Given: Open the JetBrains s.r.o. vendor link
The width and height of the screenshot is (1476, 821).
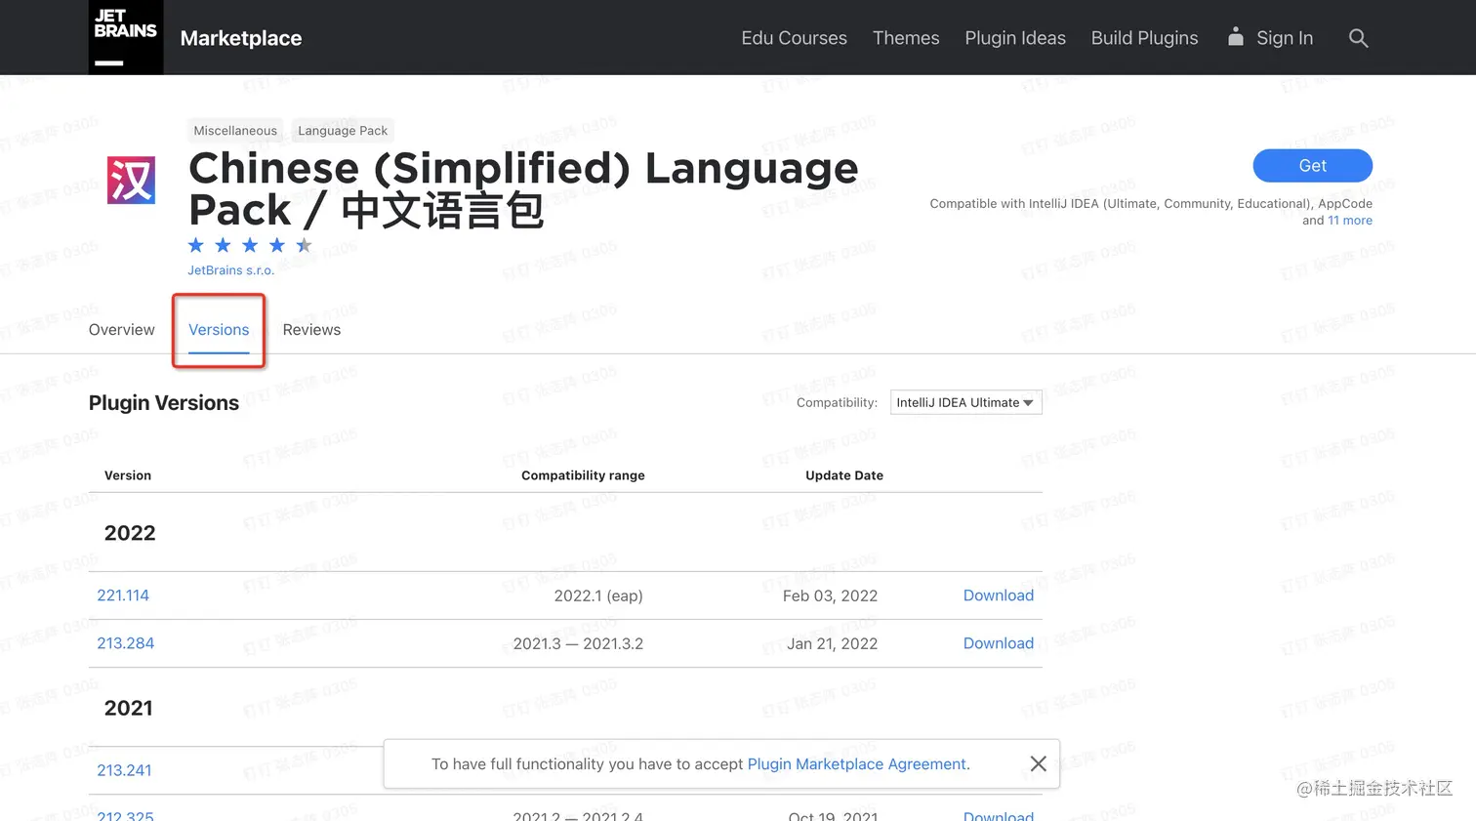Looking at the screenshot, I should [x=231, y=270].
